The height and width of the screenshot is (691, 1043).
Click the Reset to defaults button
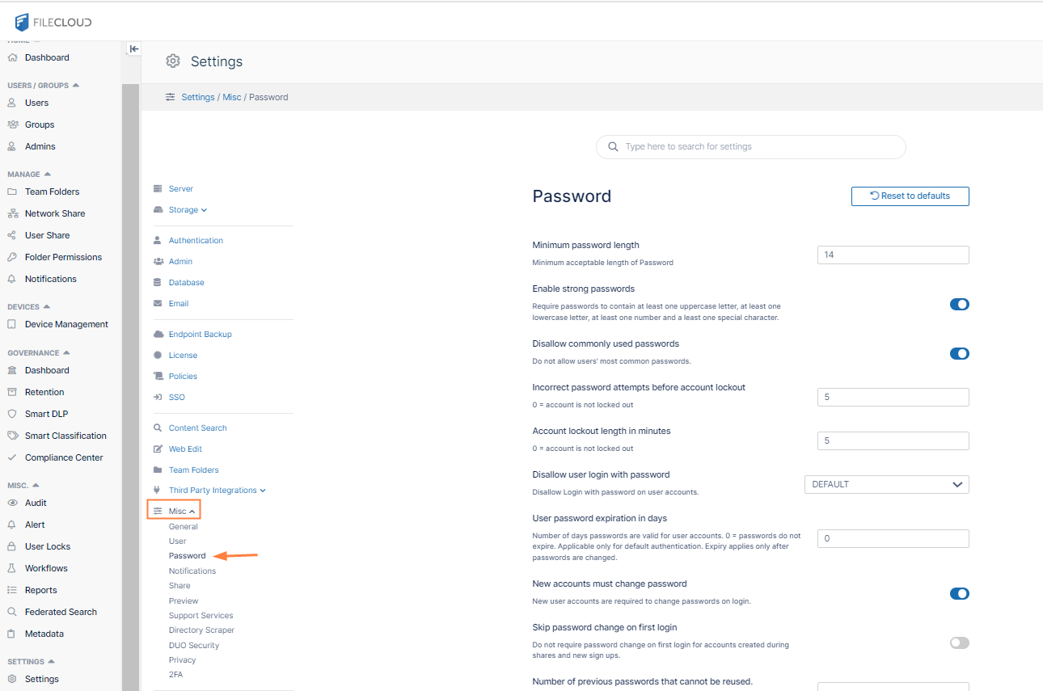(910, 196)
